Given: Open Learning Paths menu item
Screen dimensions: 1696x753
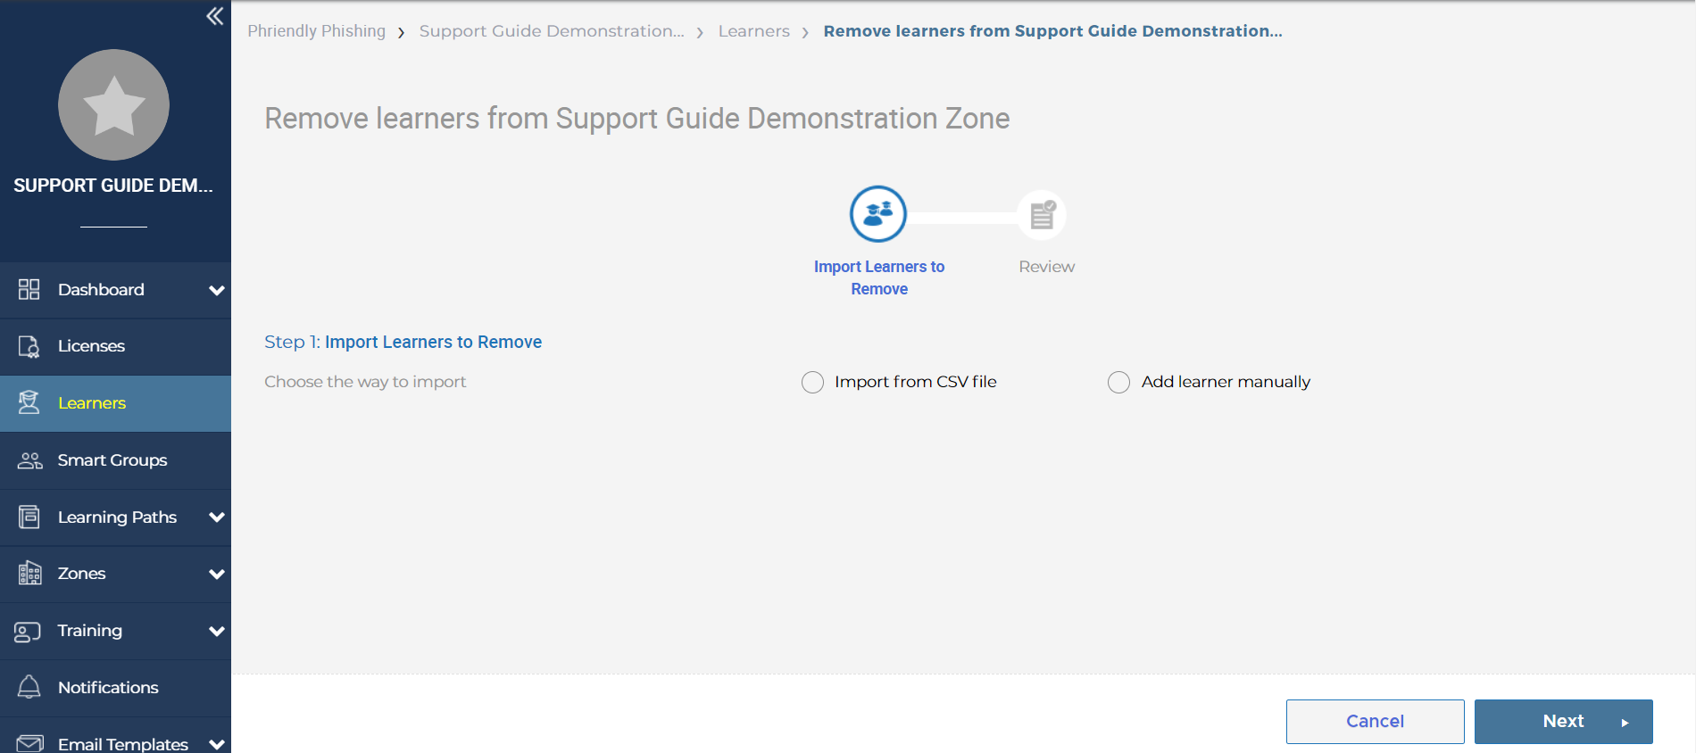Looking at the screenshot, I should [x=115, y=517].
